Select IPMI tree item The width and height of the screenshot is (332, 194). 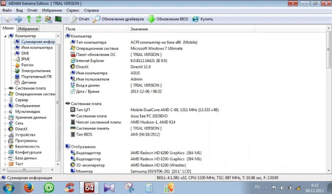coord(25,59)
